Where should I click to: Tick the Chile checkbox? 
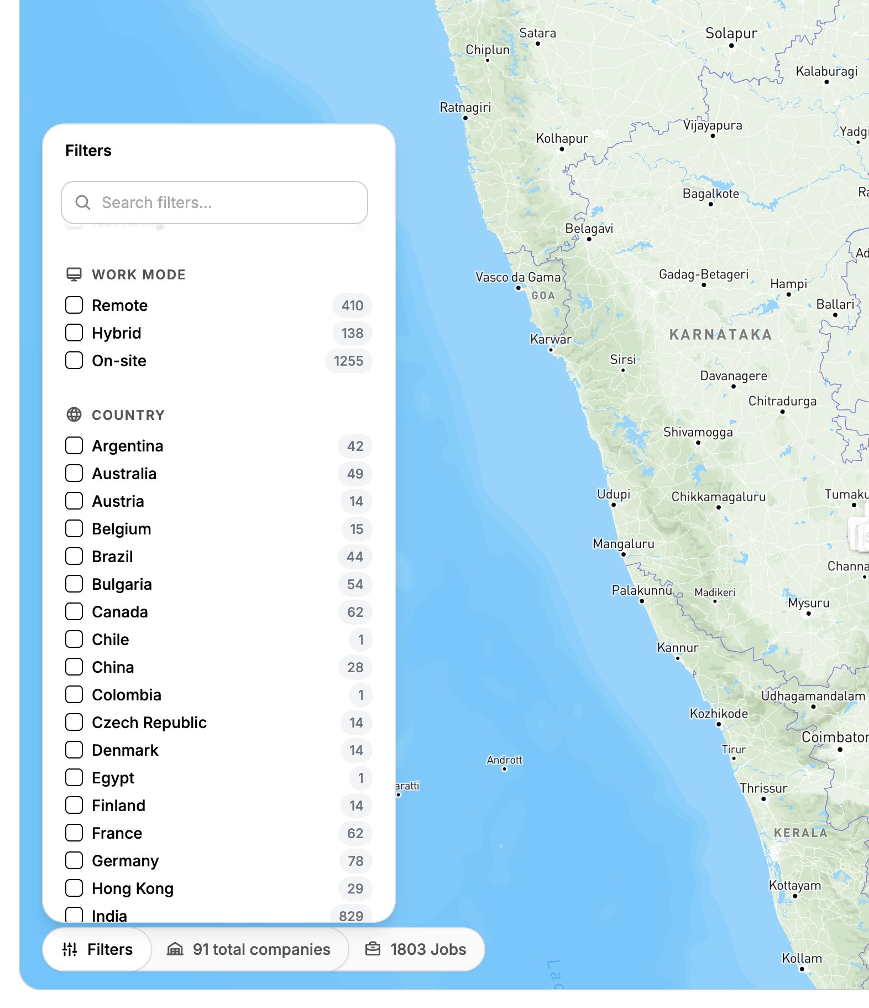coord(74,640)
